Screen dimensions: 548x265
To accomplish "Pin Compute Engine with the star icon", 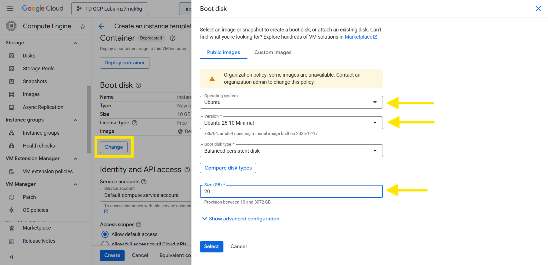I will pyautogui.click(x=83, y=27).
